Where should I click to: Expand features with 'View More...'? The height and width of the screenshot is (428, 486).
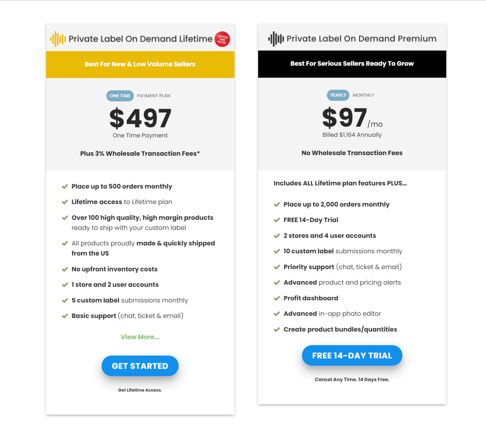point(140,337)
